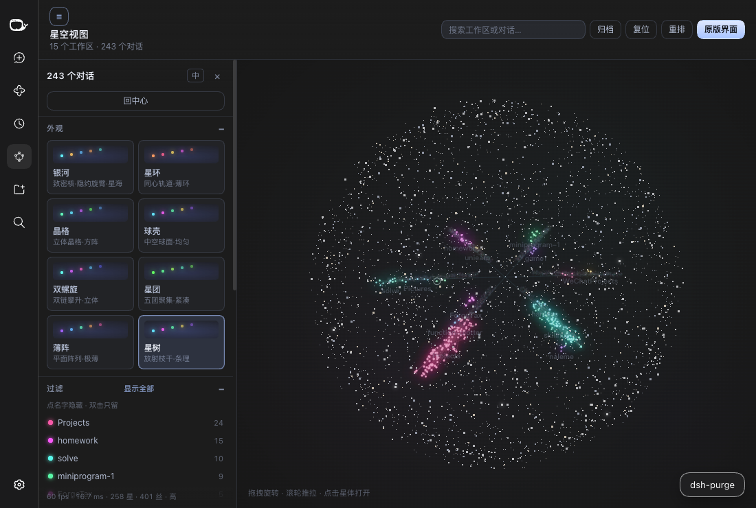
Task: Switch to 原版界面
Action: click(720, 30)
